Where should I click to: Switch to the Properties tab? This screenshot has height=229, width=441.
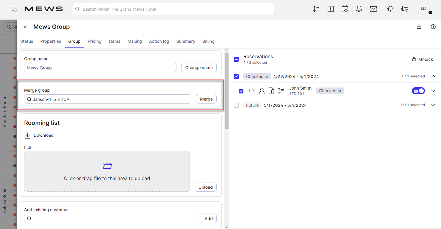click(51, 41)
